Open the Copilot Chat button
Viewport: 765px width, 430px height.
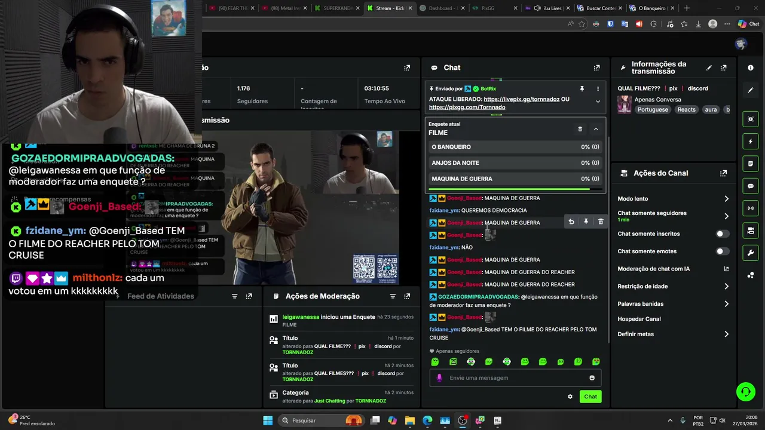[748, 24]
